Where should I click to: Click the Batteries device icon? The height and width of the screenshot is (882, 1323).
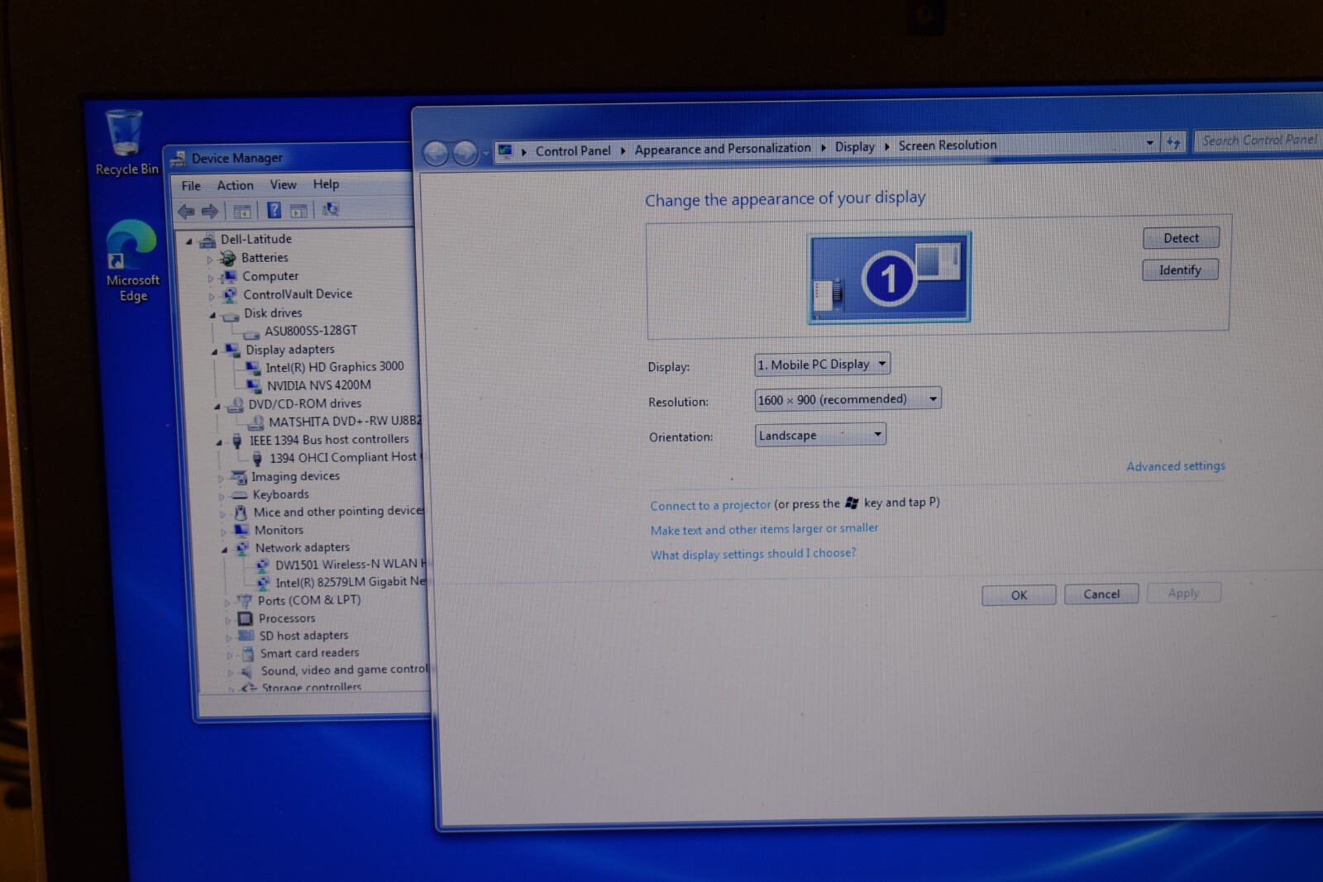(x=227, y=259)
